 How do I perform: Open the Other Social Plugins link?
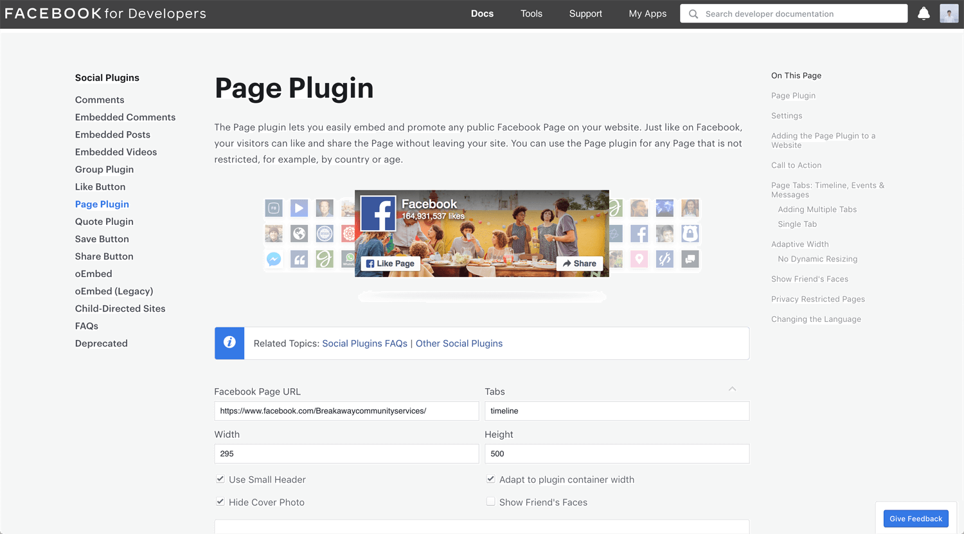point(459,343)
